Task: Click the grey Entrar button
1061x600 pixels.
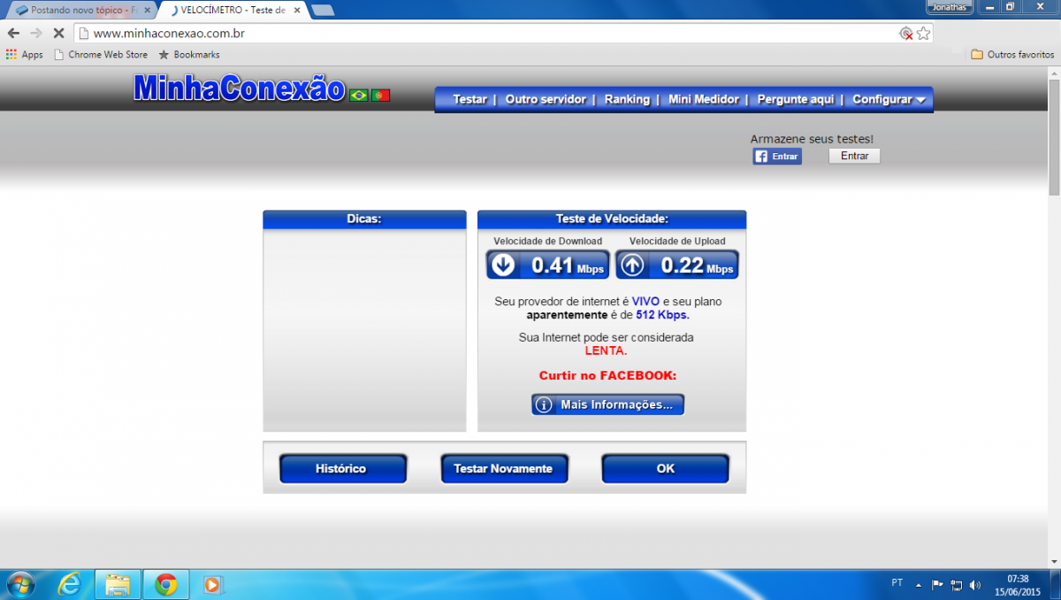Action: click(x=854, y=156)
